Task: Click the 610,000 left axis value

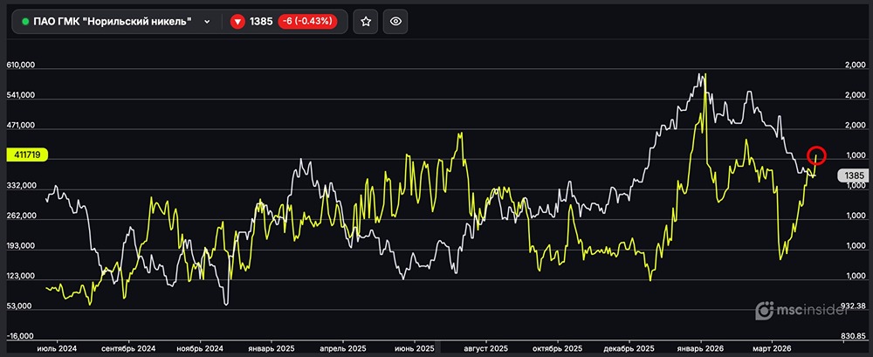Action: coord(21,65)
